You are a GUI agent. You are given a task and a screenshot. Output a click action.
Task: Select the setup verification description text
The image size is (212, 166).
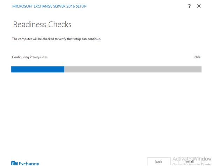[56, 39]
